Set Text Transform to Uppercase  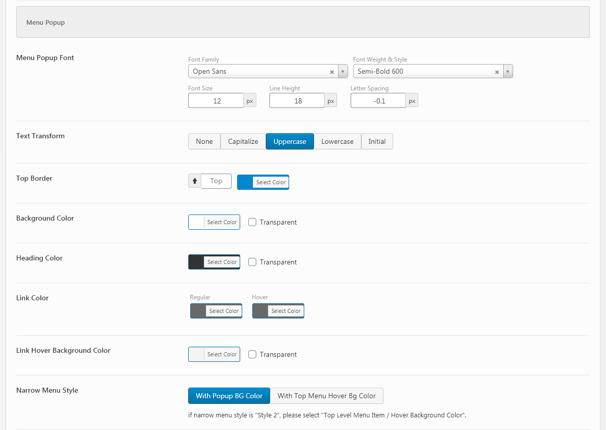[290, 141]
